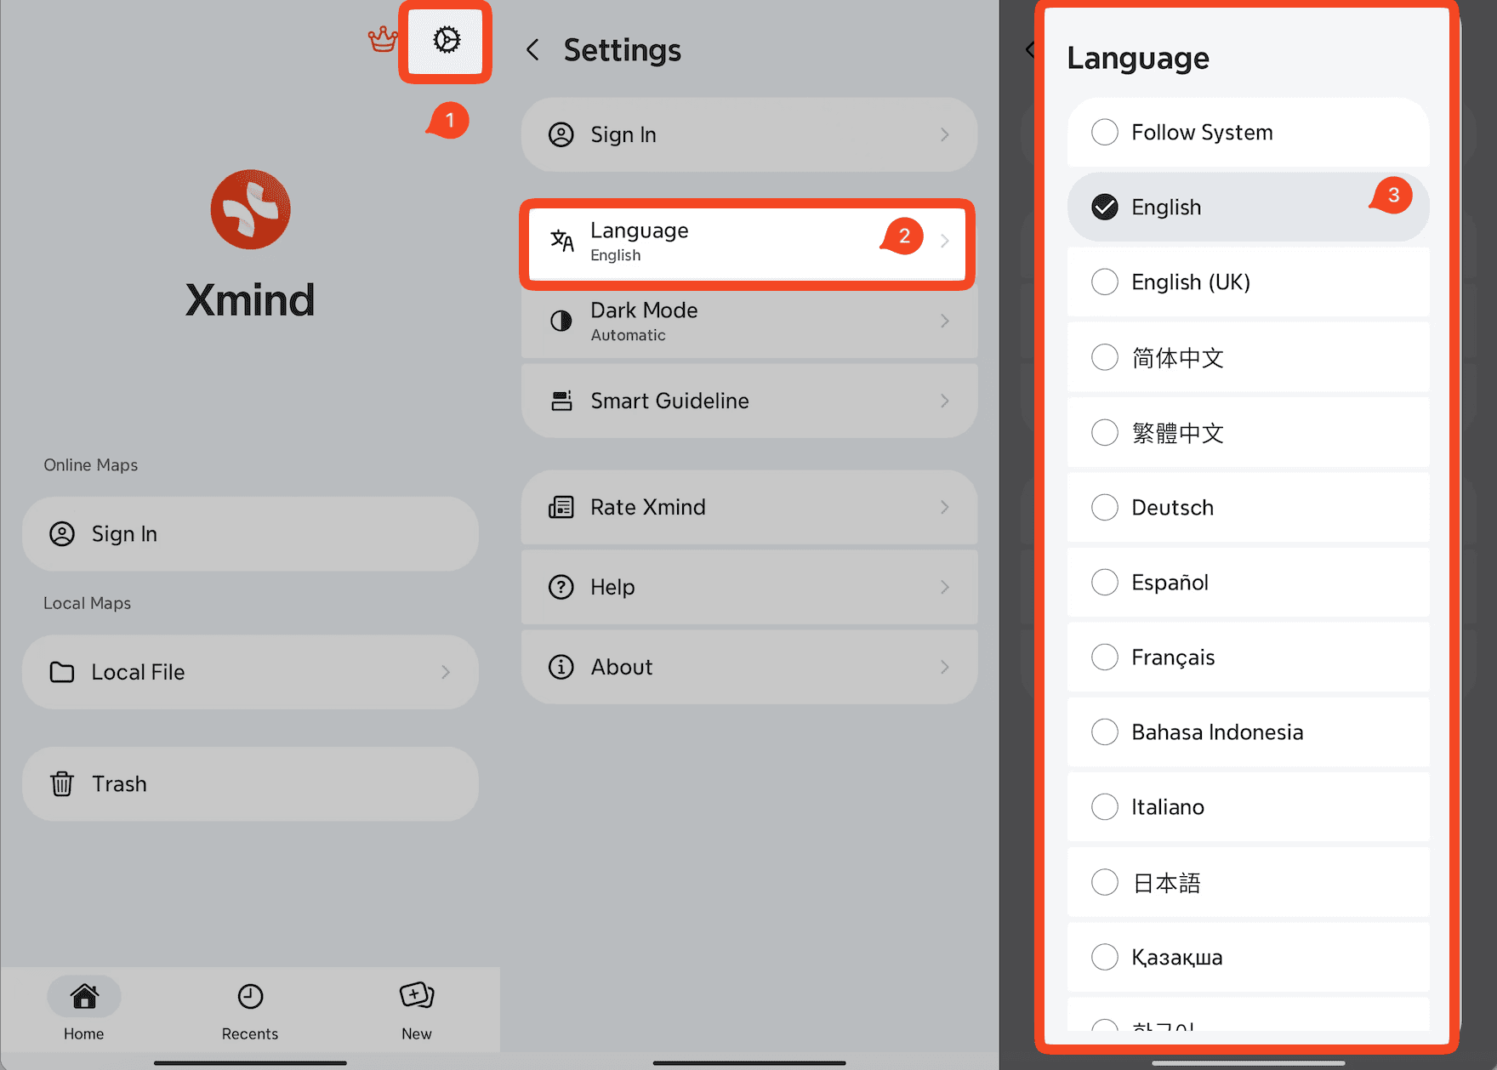Open settings via the gear icon
This screenshot has width=1497, height=1070.
tap(447, 40)
